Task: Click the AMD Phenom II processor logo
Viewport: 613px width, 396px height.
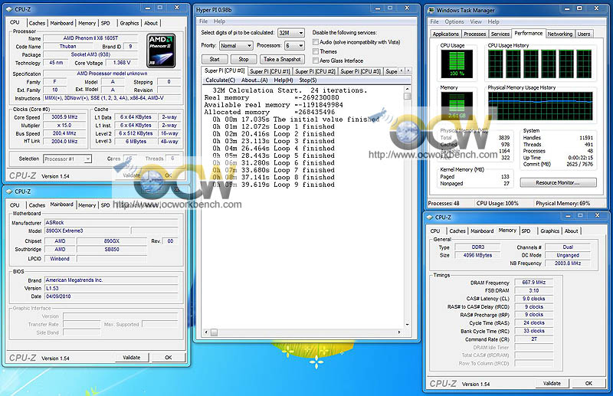Action: 161,51
